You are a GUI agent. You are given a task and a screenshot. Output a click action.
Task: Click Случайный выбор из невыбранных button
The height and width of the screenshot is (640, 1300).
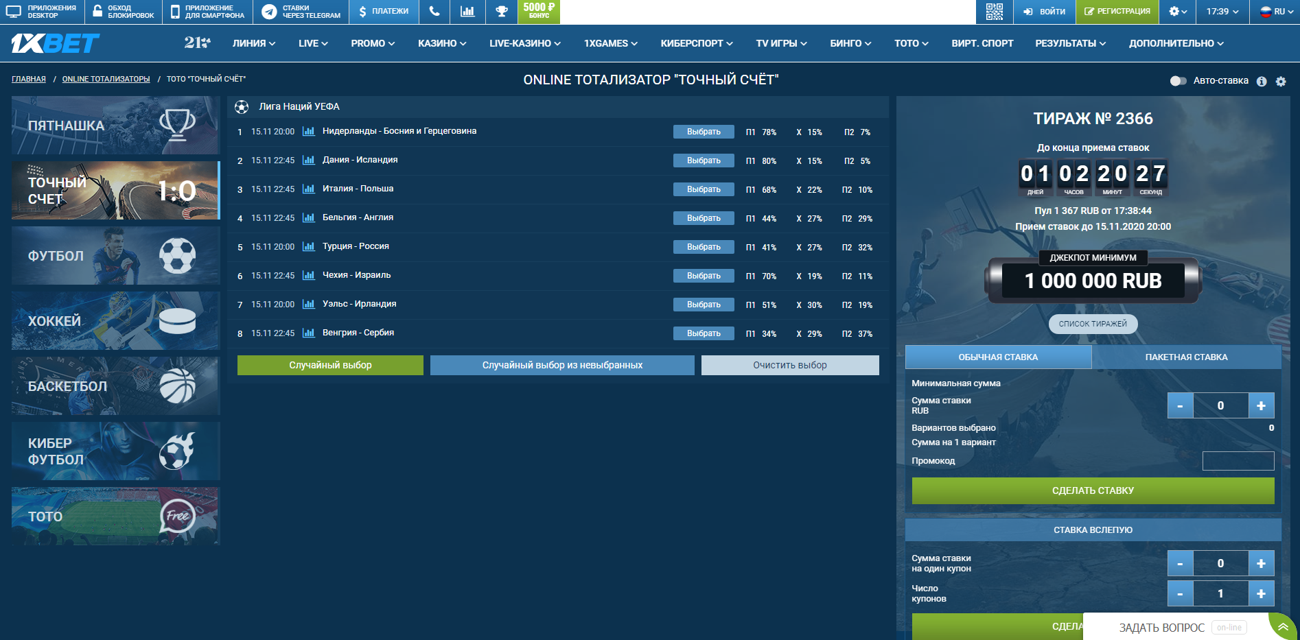(x=562, y=365)
